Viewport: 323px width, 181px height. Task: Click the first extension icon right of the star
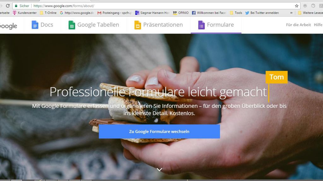(305, 6)
